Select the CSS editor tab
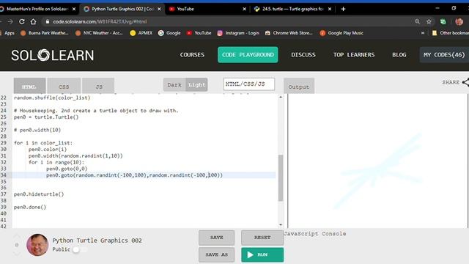The height and width of the screenshot is (264, 469). pyautogui.click(x=64, y=87)
